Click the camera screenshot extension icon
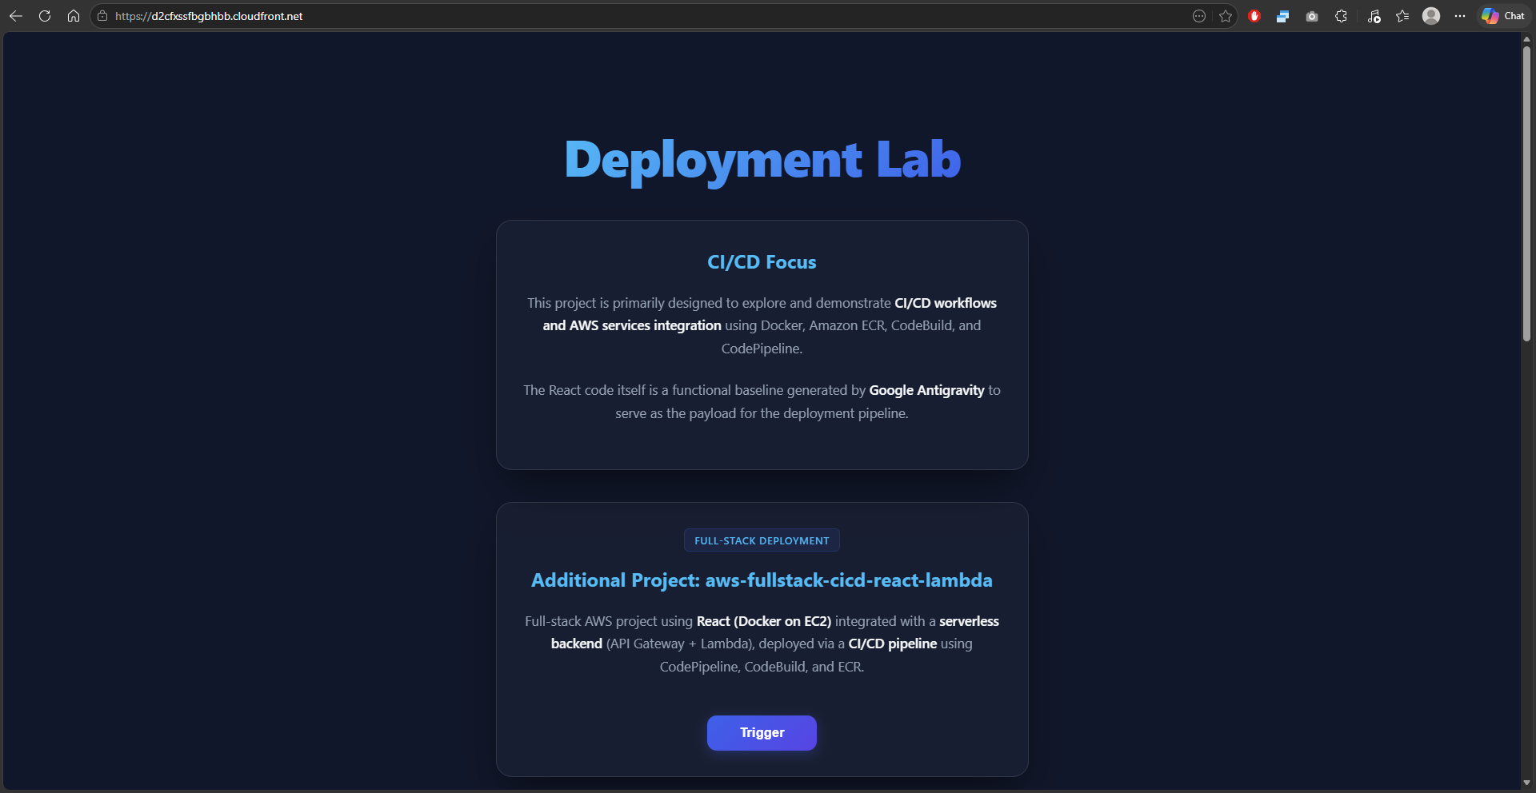This screenshot has height=793, width=1536. pyautogui.click(x=1312, y=16)
